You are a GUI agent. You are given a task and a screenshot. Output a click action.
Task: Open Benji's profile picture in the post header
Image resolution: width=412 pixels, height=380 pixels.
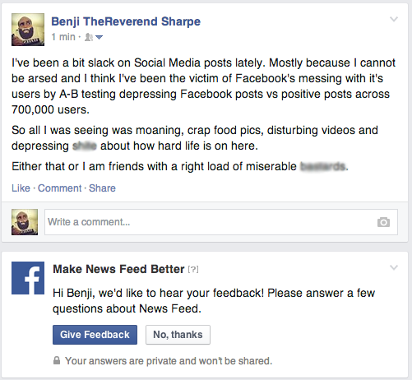coord(28,30)
